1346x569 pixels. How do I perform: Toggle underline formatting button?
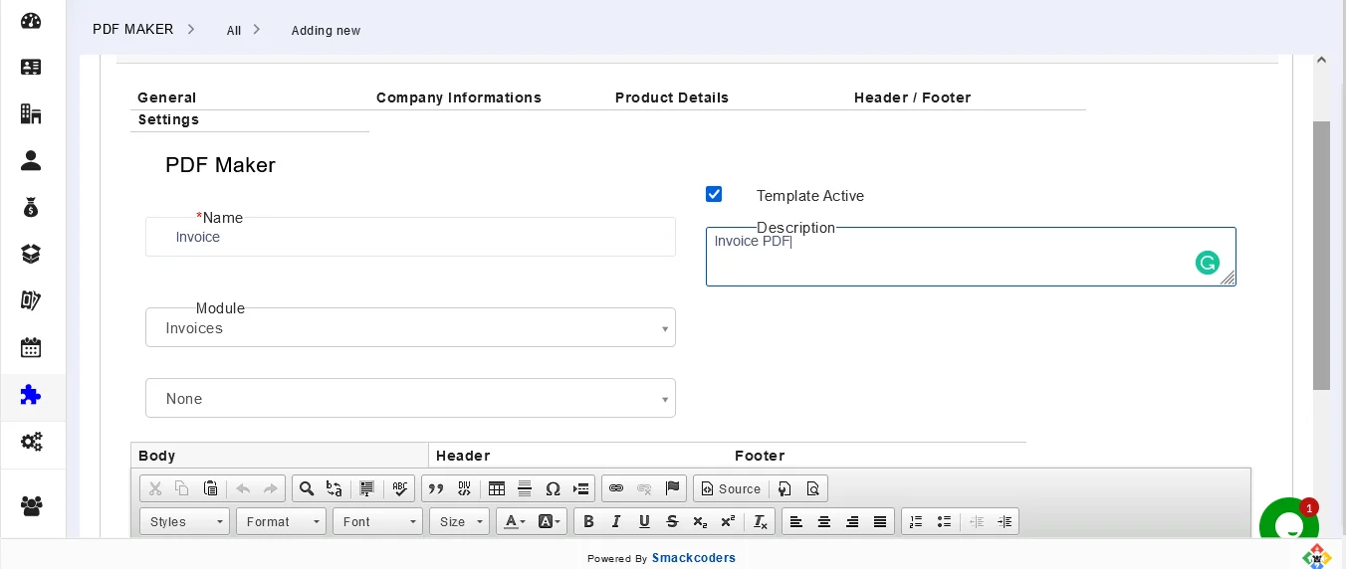pos(644,521)
